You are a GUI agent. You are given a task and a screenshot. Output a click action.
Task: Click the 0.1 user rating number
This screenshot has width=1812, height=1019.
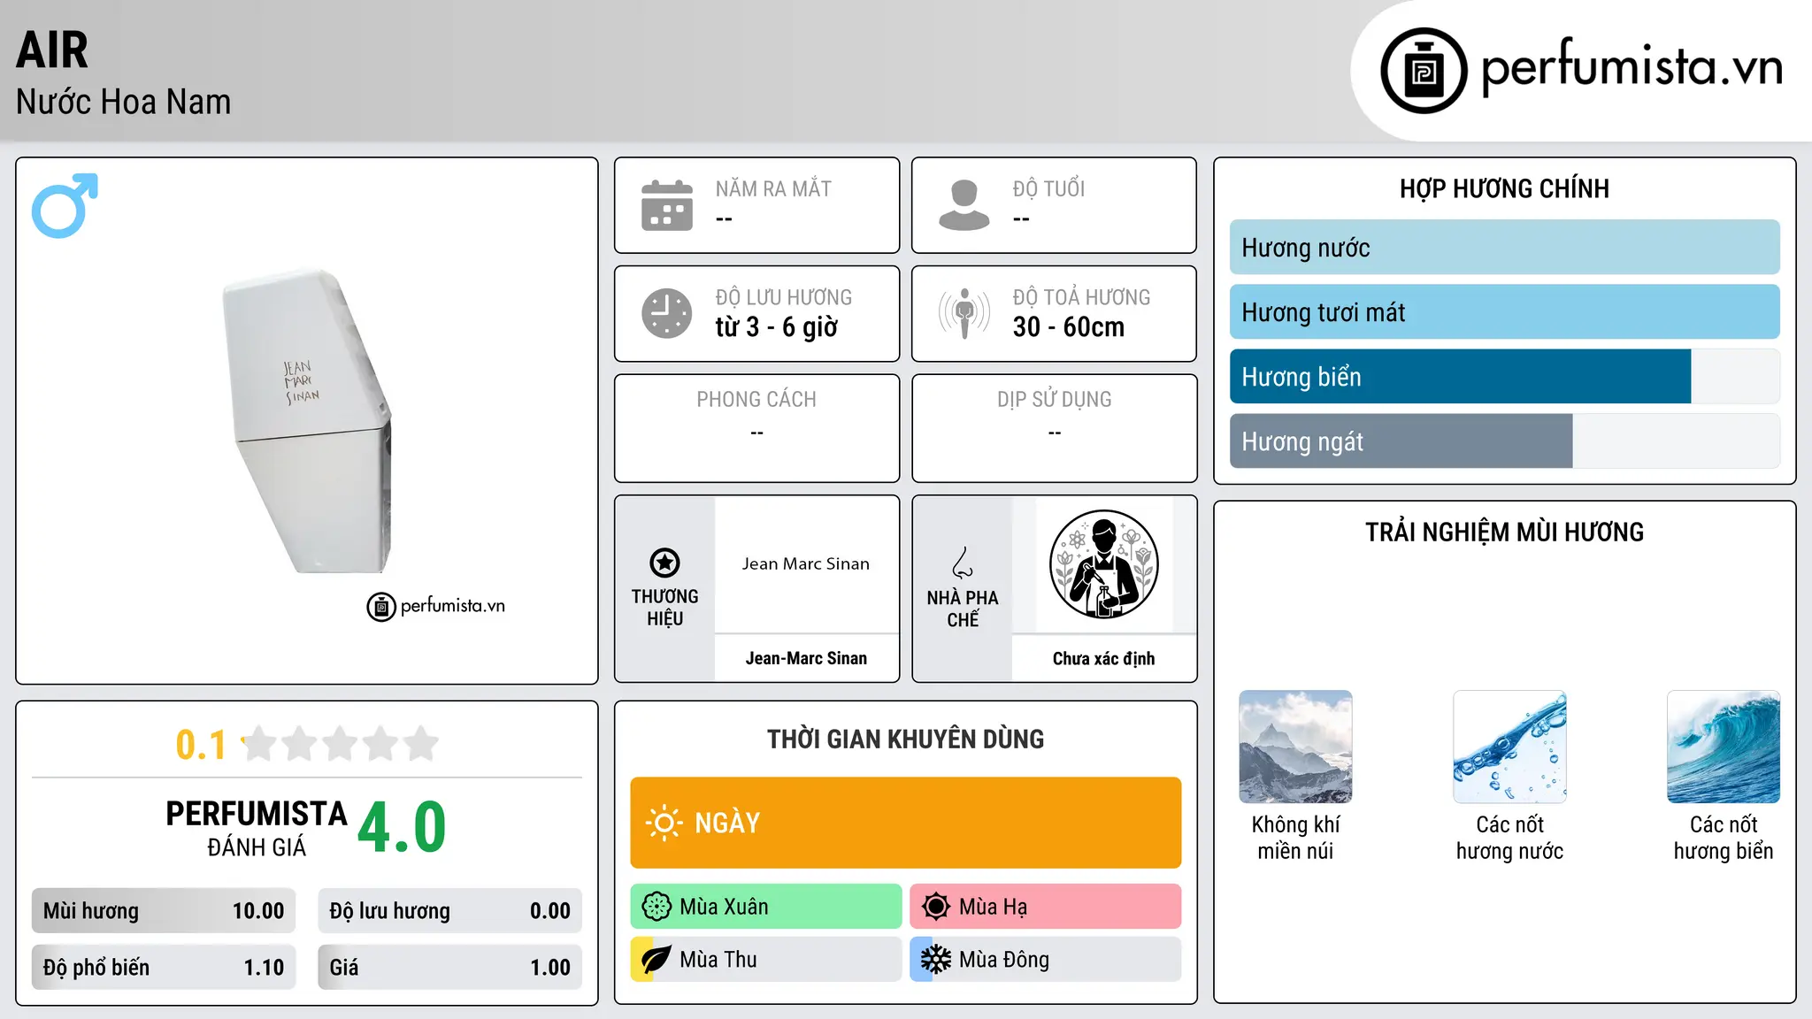tap(201, 745)
